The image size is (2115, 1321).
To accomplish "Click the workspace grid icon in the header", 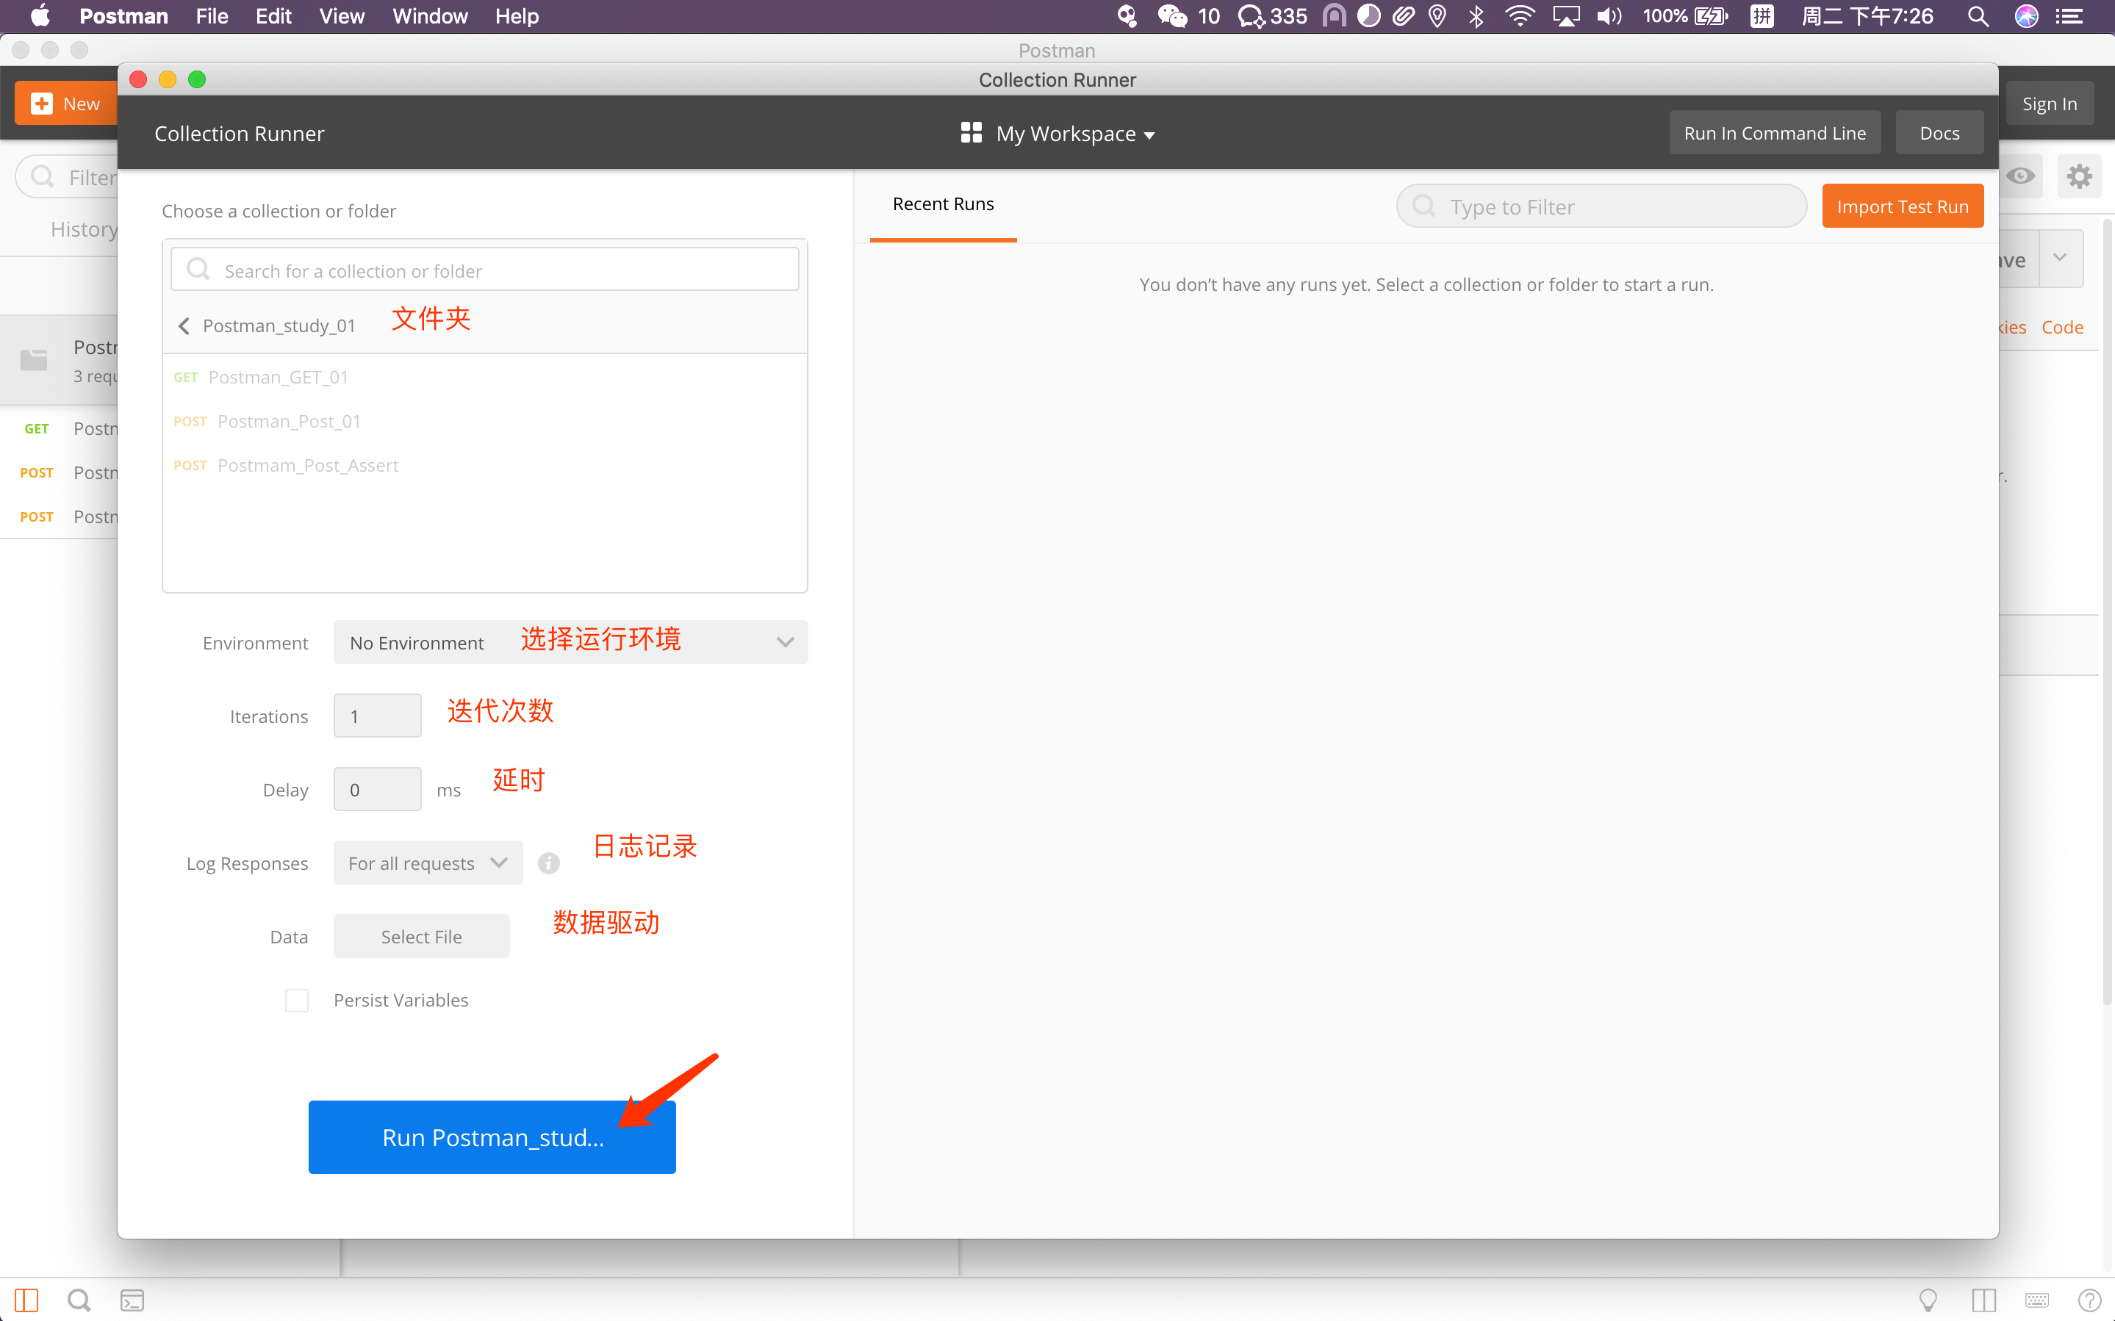I will click(x=971, y=133).
